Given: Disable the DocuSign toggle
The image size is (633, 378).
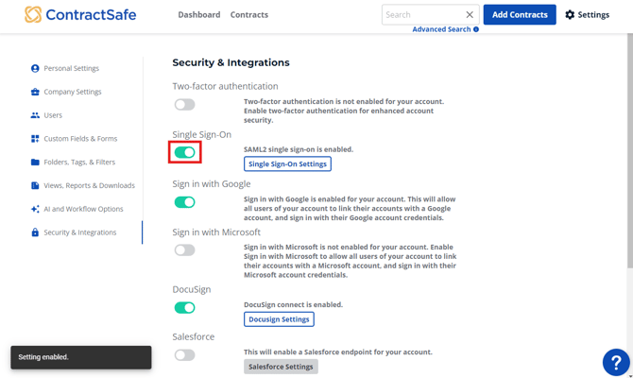Looking at the screenshot, I should point(184,307).
